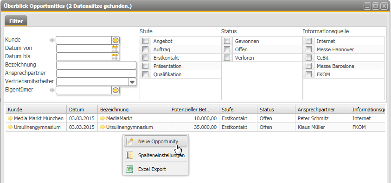Sort by Potenzieller Betrag column header
The width and height of the screenshot is (391, 183).
(194, 110)
